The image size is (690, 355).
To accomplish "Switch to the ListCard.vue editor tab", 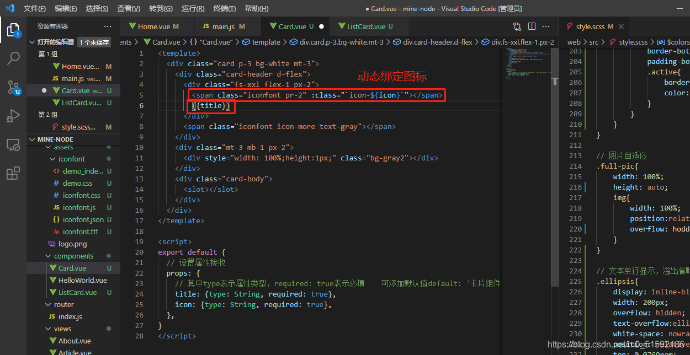I will tap(367, 26).
